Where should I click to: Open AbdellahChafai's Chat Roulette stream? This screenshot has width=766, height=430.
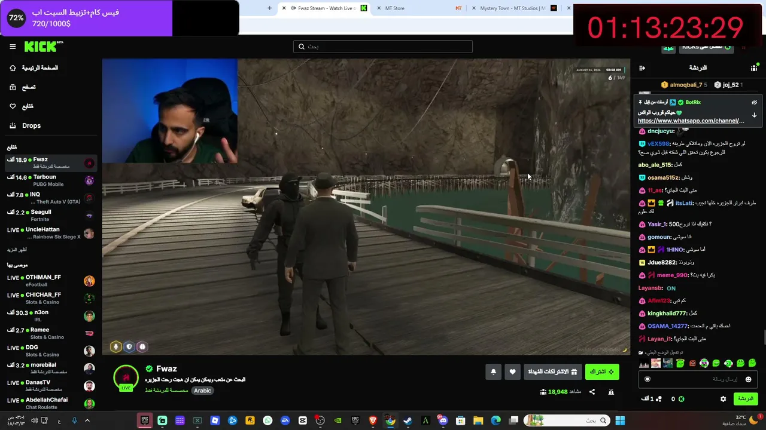click(51, 403)
